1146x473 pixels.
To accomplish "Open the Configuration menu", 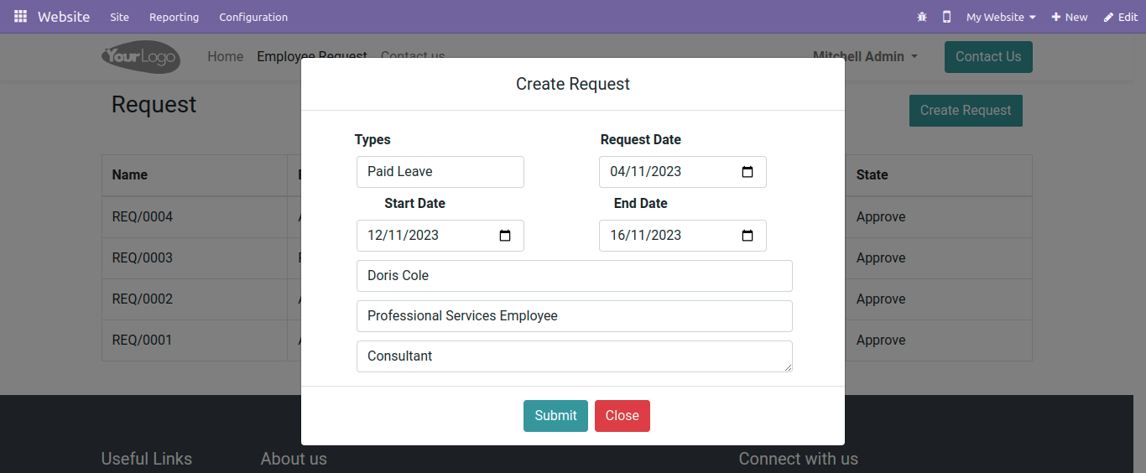I will pyautogui.click(x=253, y=17).
